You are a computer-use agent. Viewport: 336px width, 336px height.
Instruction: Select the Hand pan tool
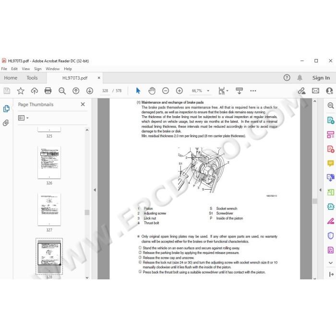[x=152, y=91]
